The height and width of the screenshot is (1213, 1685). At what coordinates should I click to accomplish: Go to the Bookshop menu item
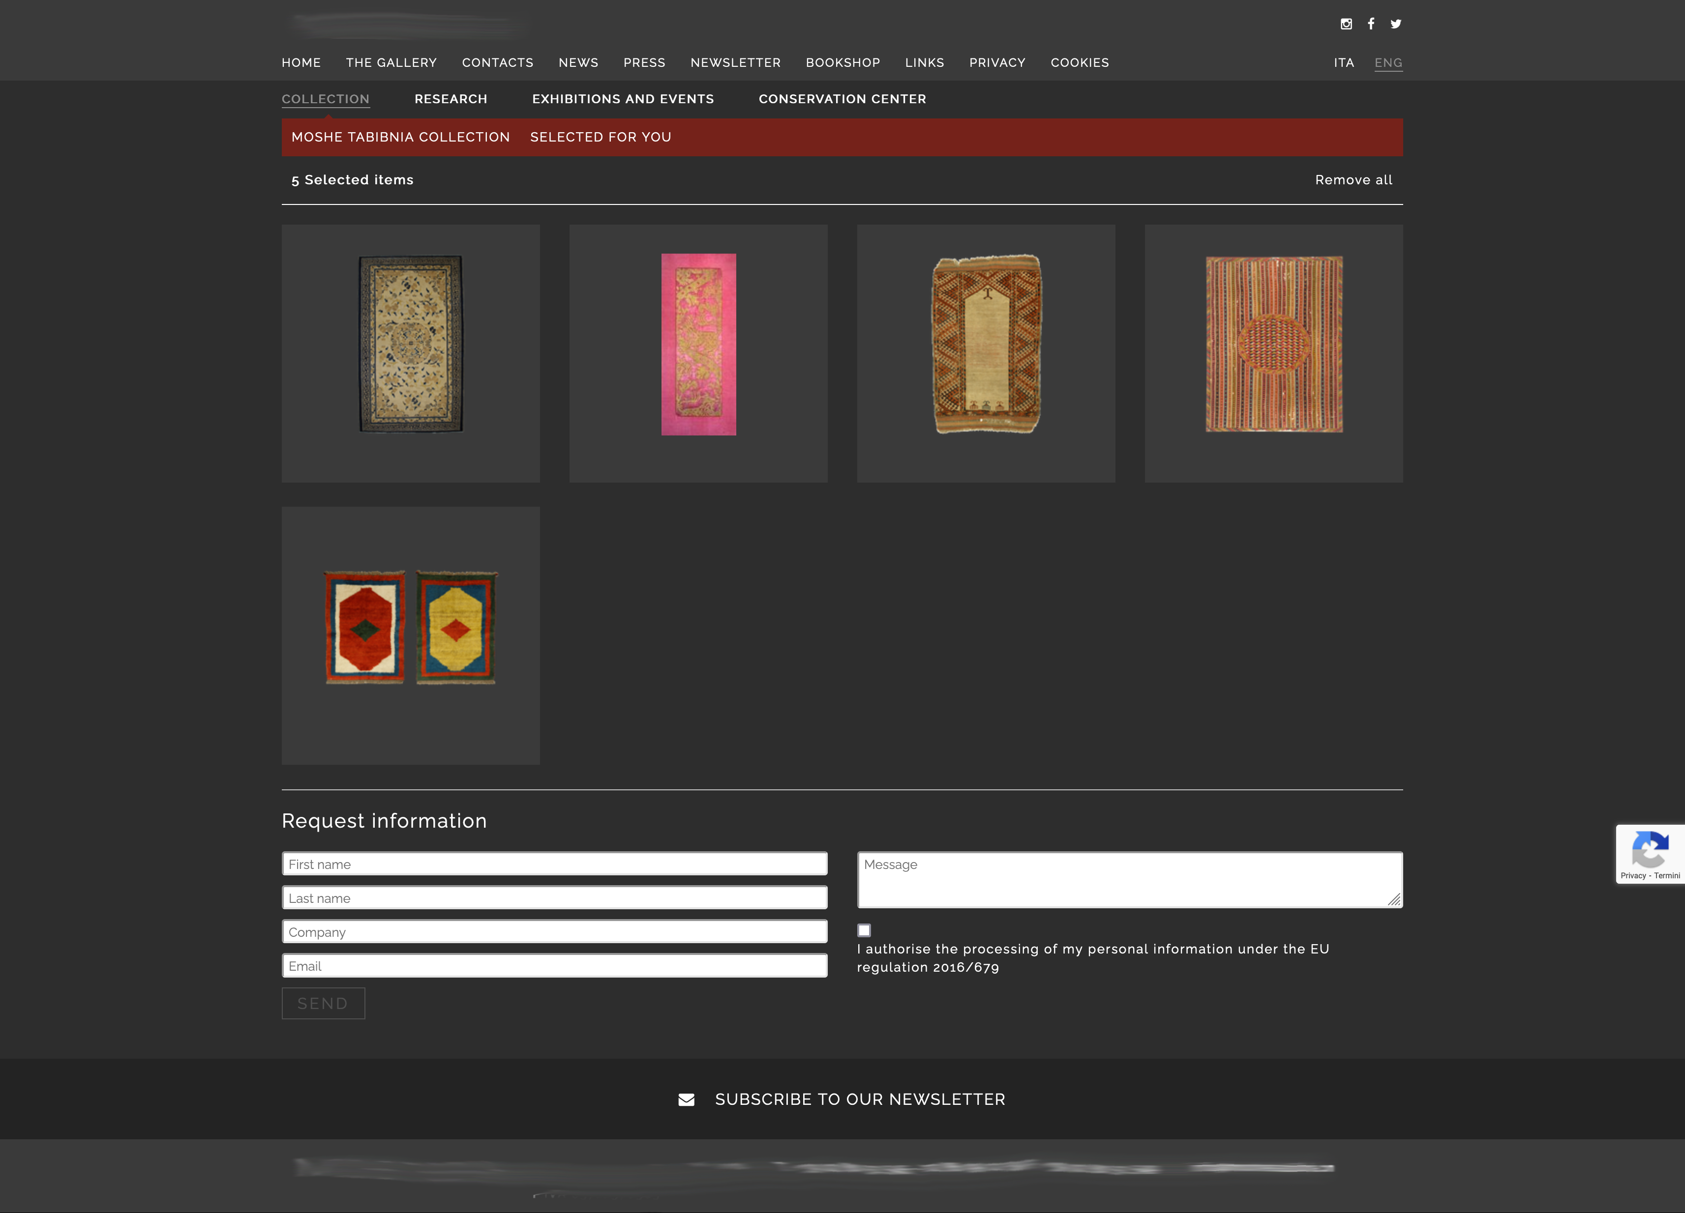[842, 62]
